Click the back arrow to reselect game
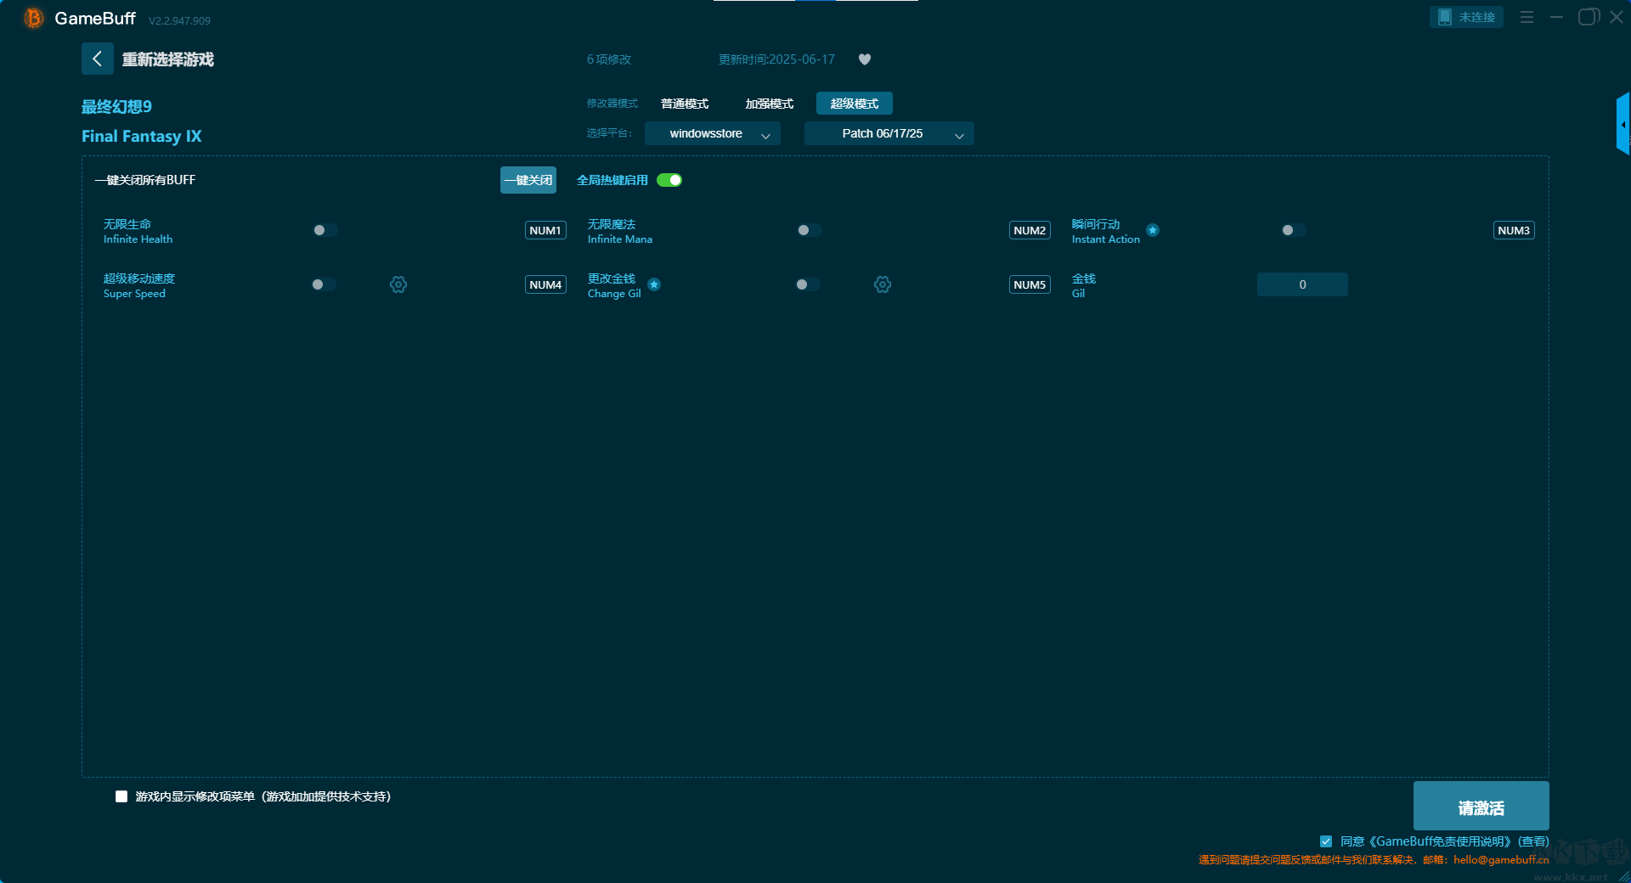 click(x=97, y=59)
